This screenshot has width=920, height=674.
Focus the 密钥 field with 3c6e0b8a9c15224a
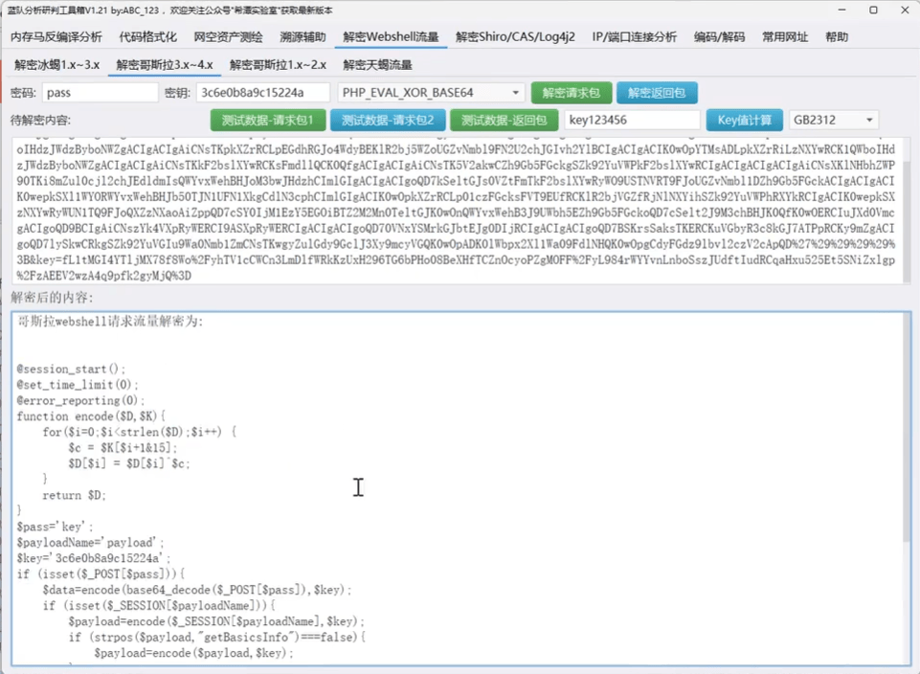point(263,93)
